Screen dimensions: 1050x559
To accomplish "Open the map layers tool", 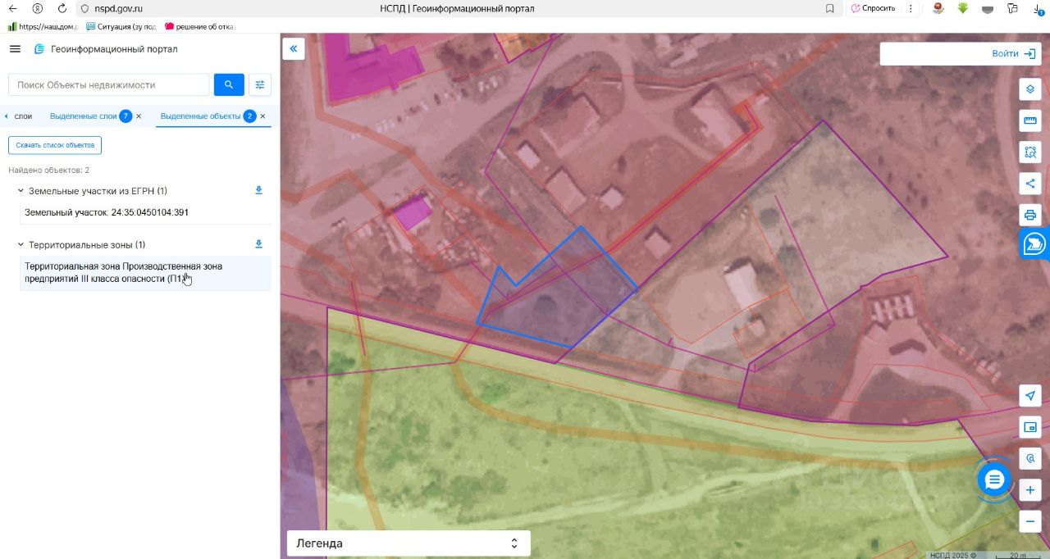I will coord(1030,89).
